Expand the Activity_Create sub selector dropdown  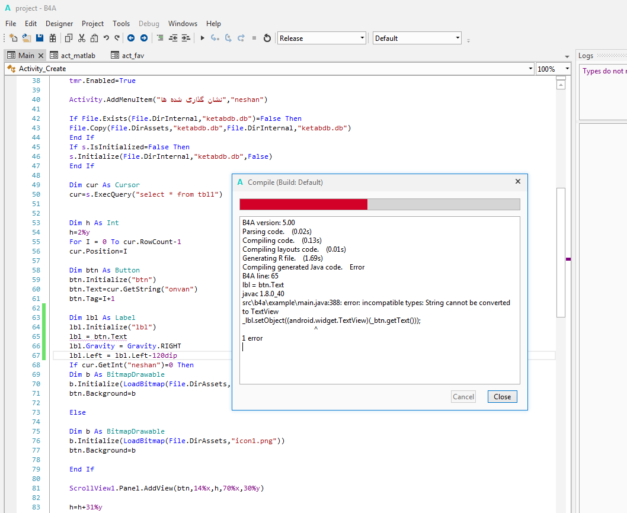530,69
